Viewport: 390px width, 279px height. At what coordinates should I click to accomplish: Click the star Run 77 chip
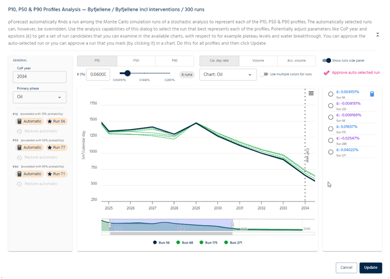coord(56,148)
